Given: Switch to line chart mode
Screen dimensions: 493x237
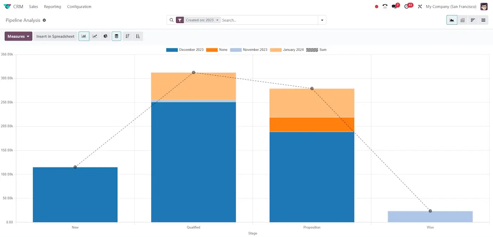Looking at the screenshot, I should point(94,36).
